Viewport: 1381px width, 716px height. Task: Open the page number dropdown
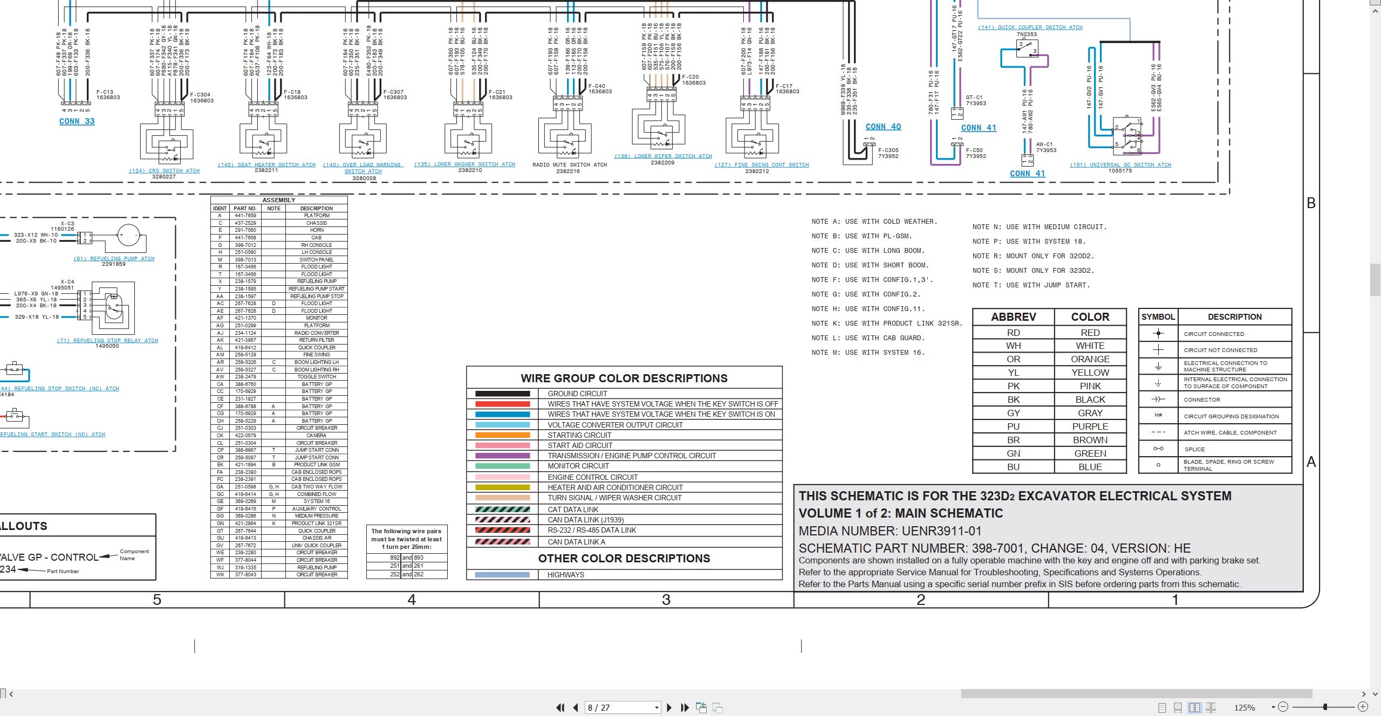[657, 707]
